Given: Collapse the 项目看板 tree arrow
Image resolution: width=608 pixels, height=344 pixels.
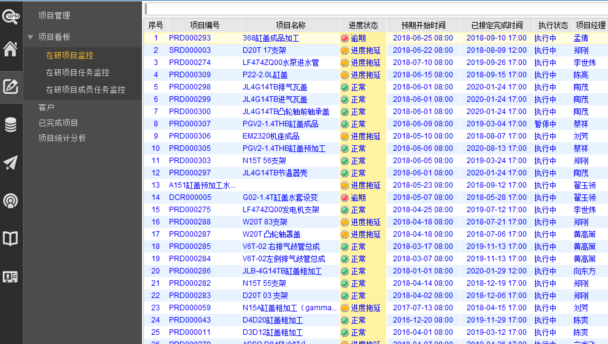Looking at the screenshot, I should (30, 37).
